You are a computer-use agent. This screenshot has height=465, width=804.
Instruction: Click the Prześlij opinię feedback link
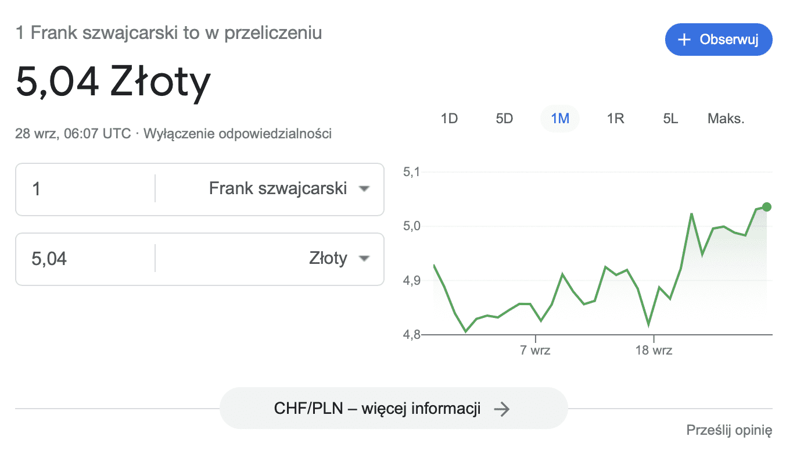tap(730, 430)
